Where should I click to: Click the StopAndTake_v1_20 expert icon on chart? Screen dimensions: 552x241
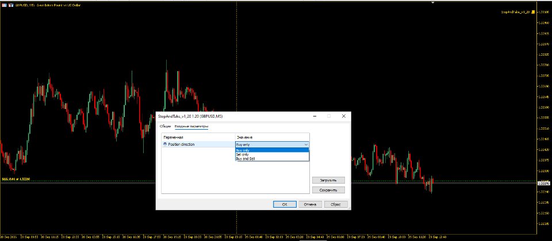[534, 12]
